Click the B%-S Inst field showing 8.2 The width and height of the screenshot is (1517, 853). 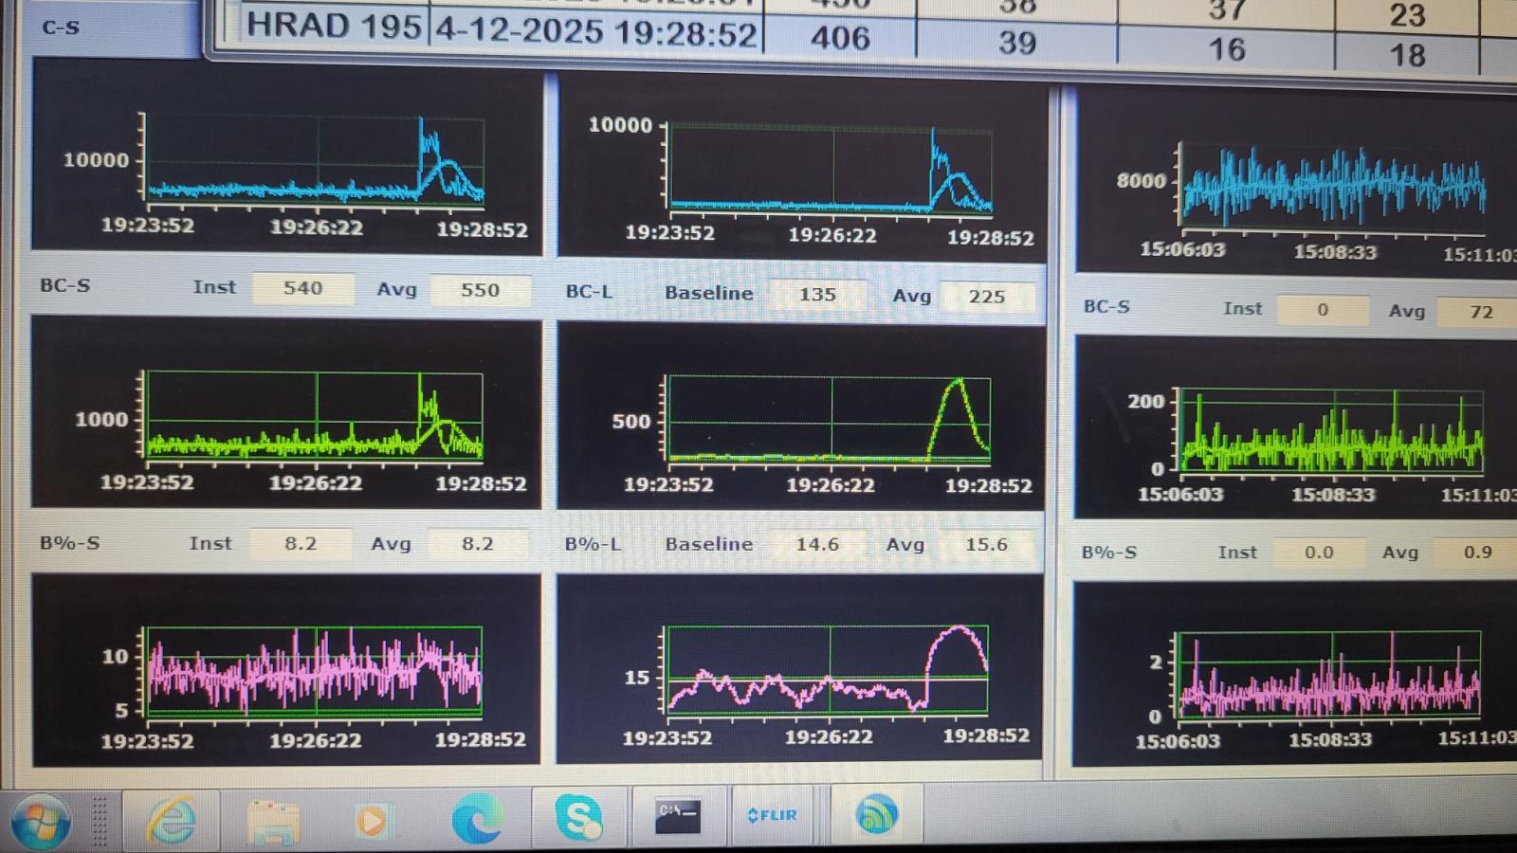tap(302, 542)
